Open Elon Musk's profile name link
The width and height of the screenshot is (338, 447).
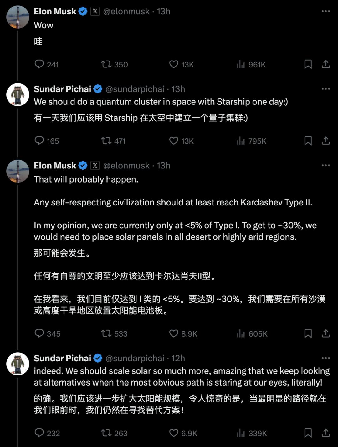[55, 11]
